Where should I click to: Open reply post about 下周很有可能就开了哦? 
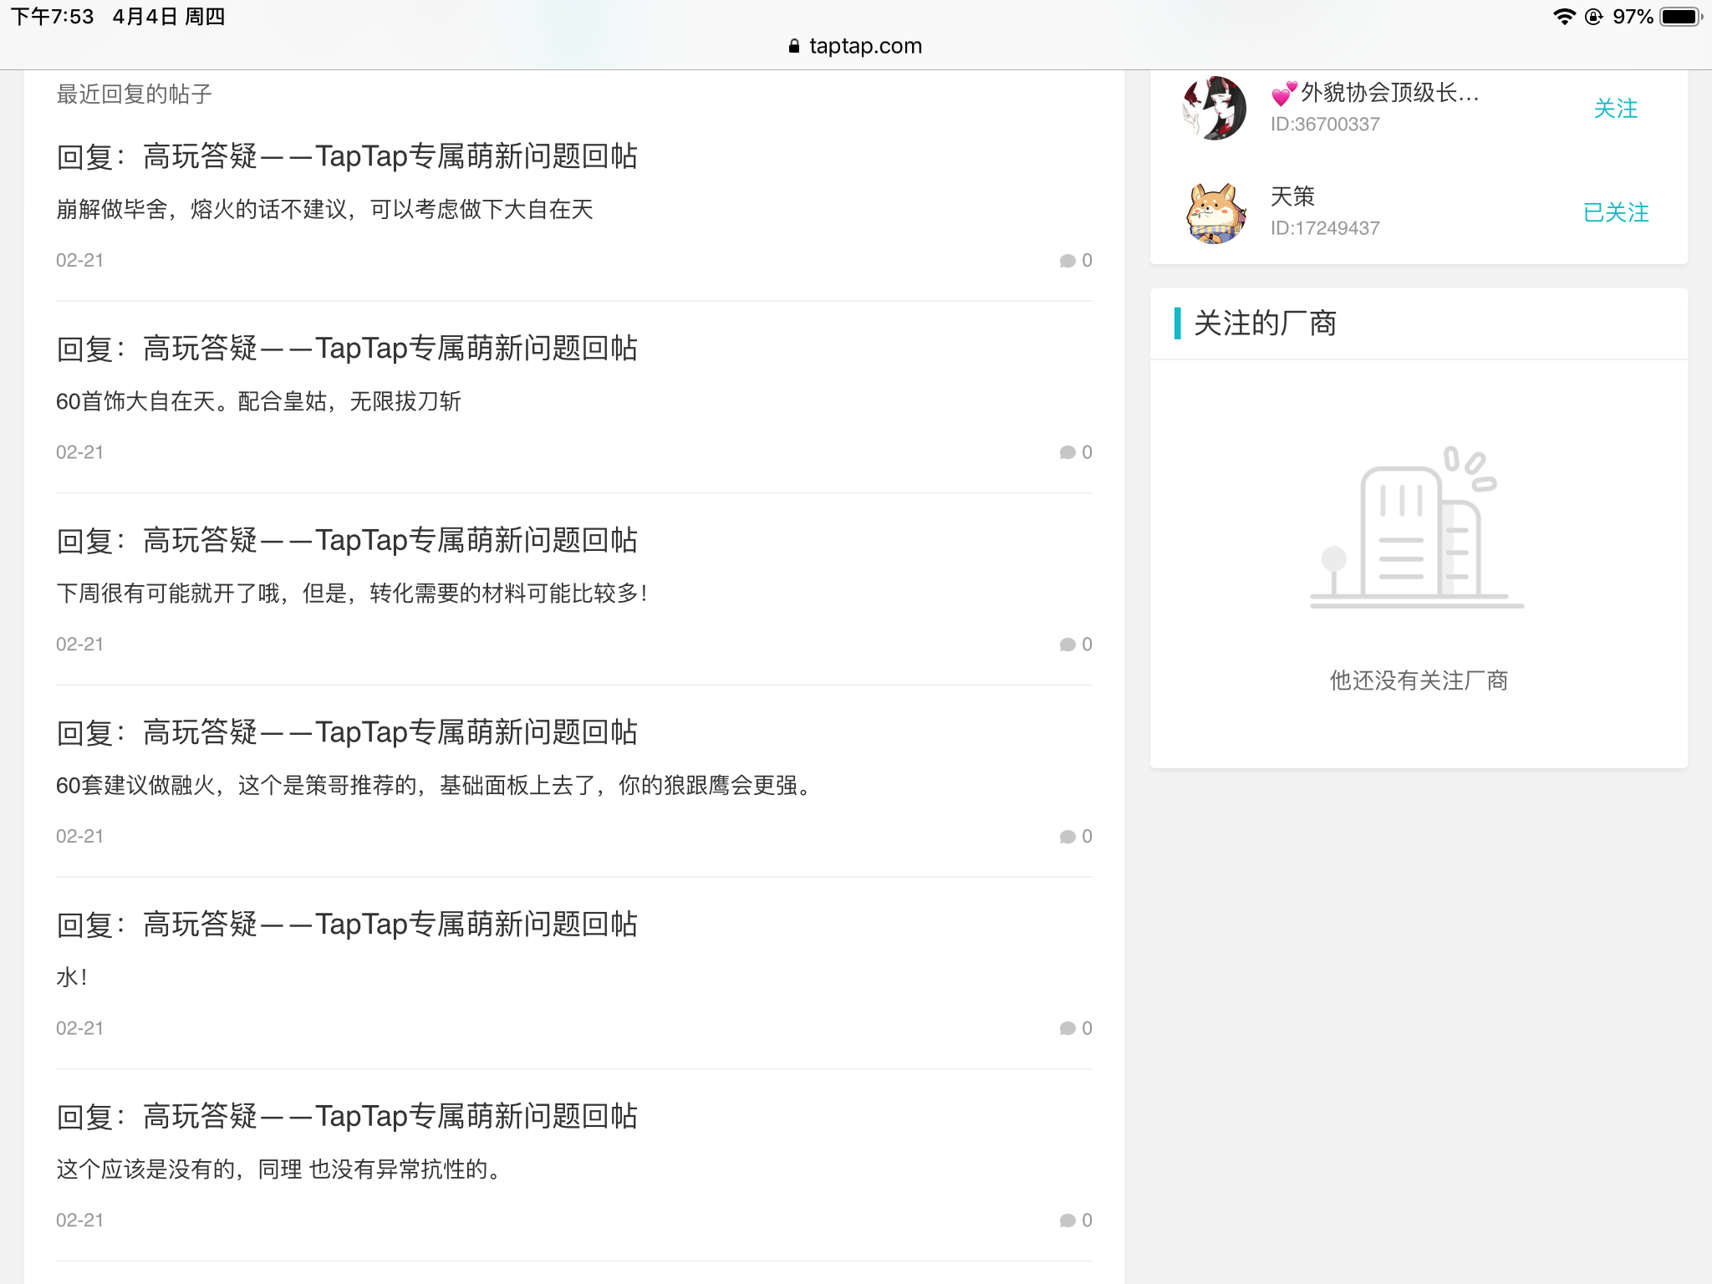347,541
